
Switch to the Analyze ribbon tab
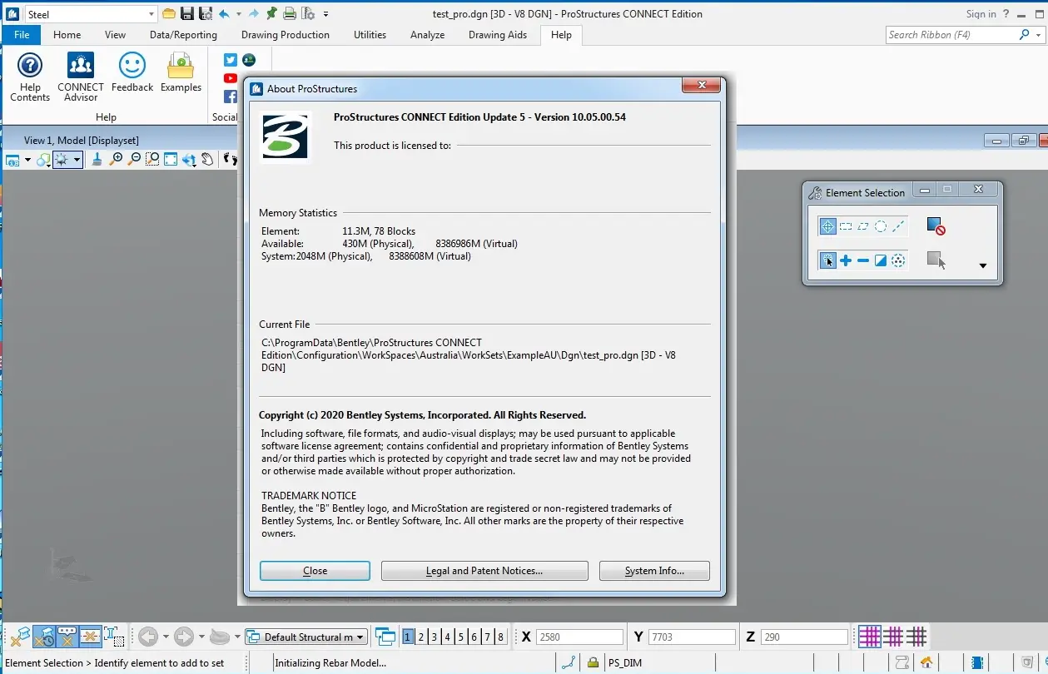(x=427, y=35)
